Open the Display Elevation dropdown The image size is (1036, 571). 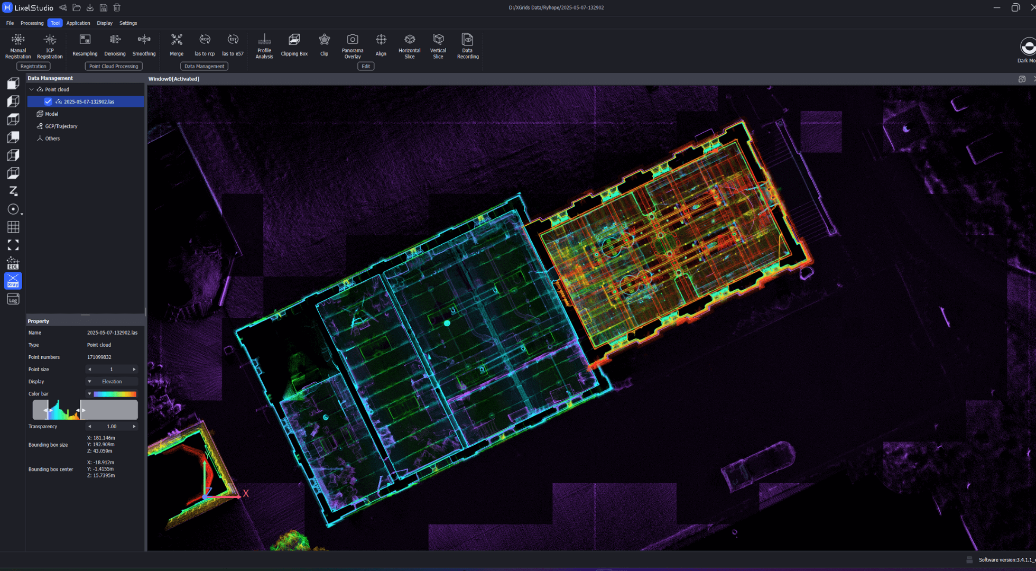click(112, 381)
